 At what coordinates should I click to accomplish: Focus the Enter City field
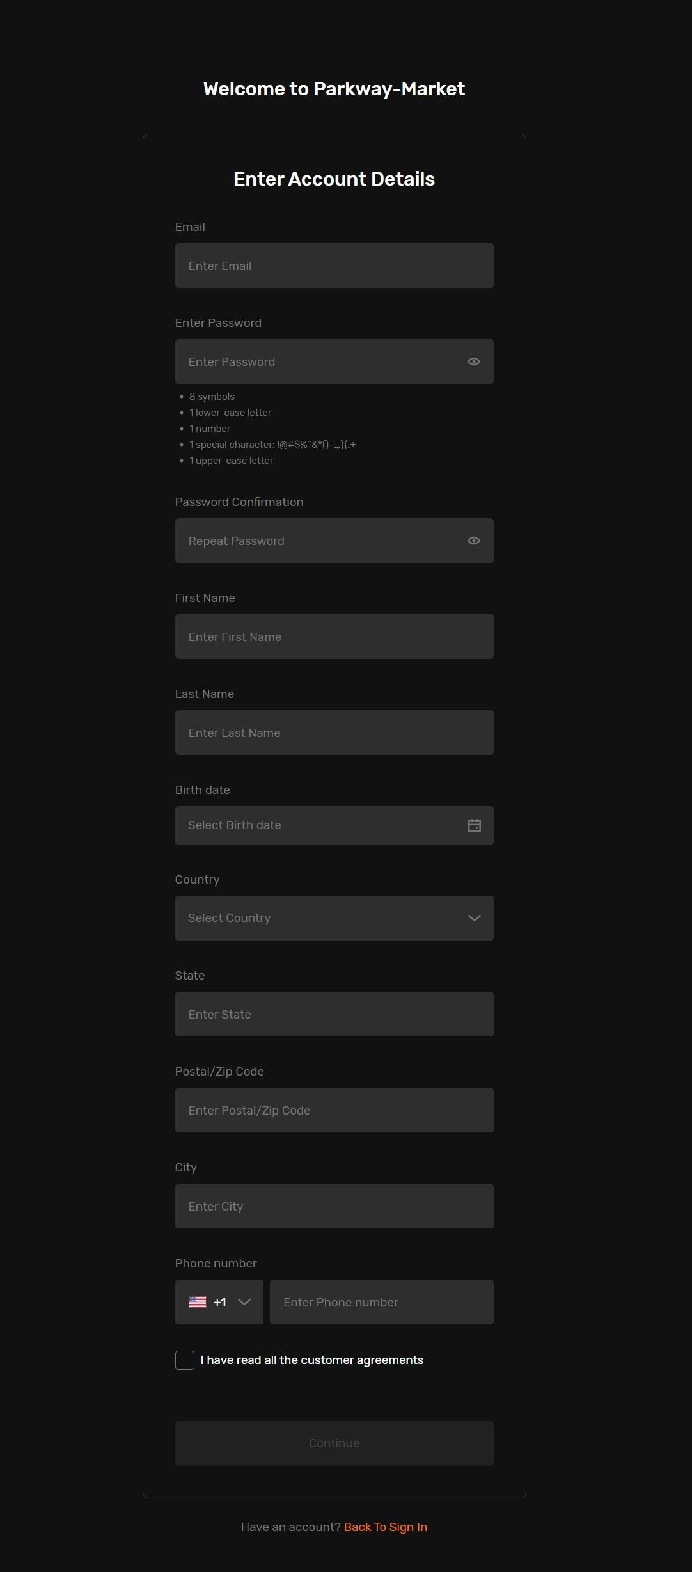point(334,1206)
